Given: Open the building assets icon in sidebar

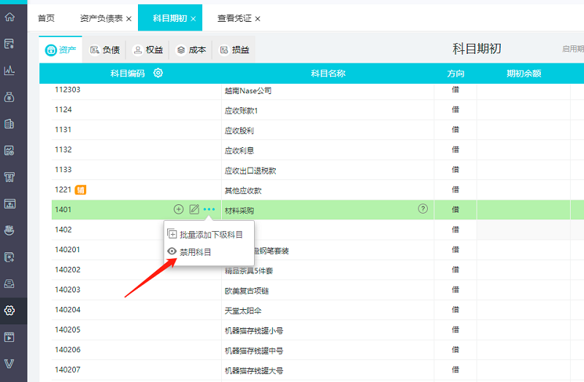Looking at the screenshot, I should click(x=9, y=124).
